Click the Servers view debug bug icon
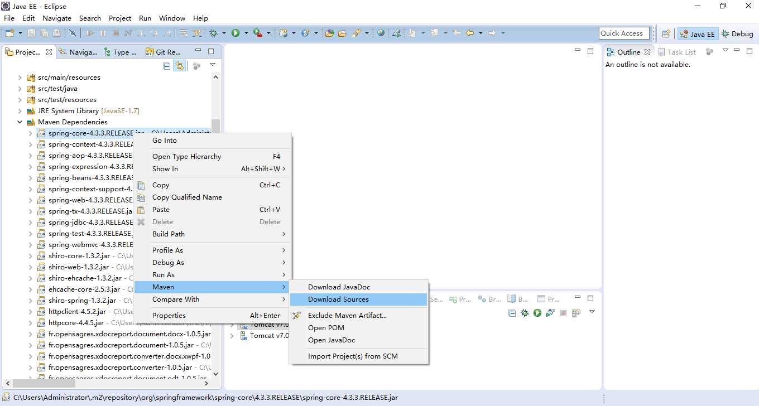The width and height of the screenshot is (759, 406). [x=525, y=313]
